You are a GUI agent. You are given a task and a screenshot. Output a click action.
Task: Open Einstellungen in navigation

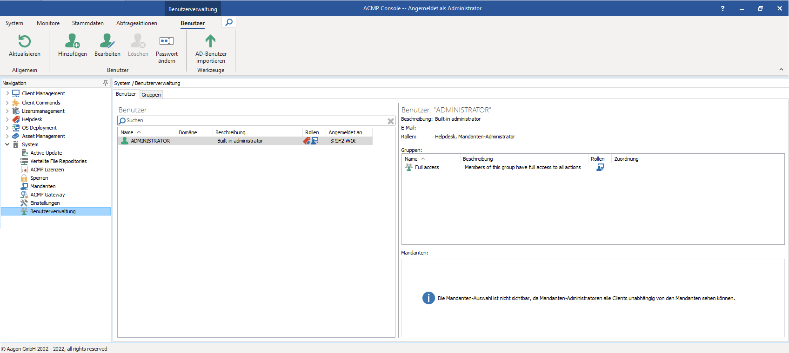pos(45,203)
